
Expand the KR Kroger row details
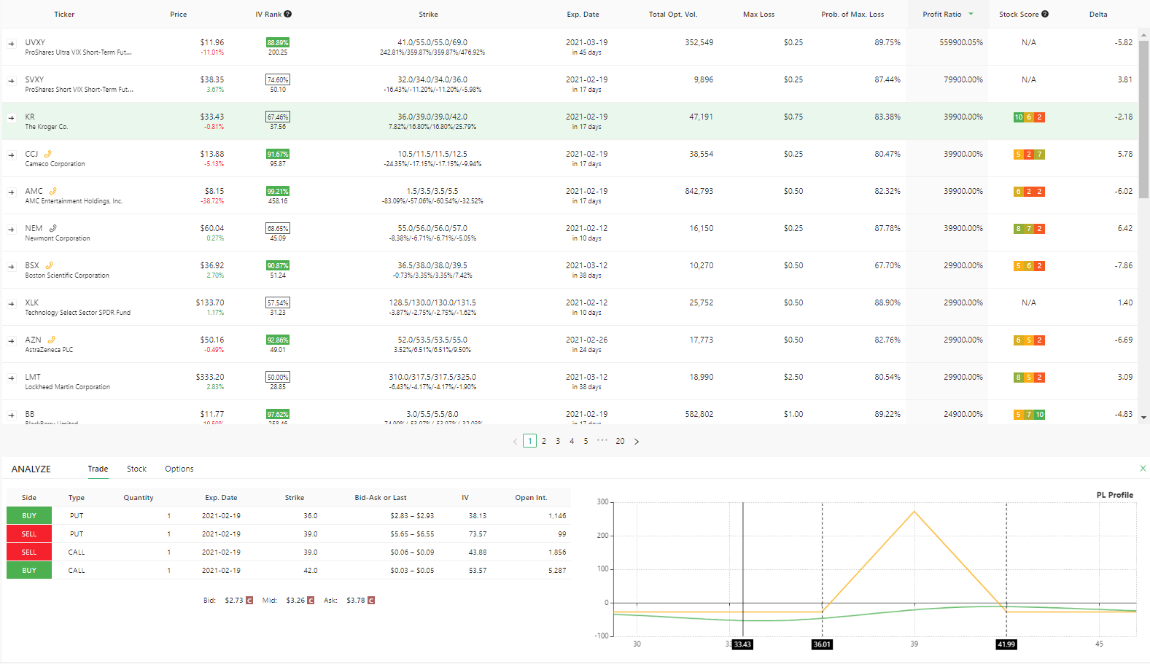(x=11, y=118)
